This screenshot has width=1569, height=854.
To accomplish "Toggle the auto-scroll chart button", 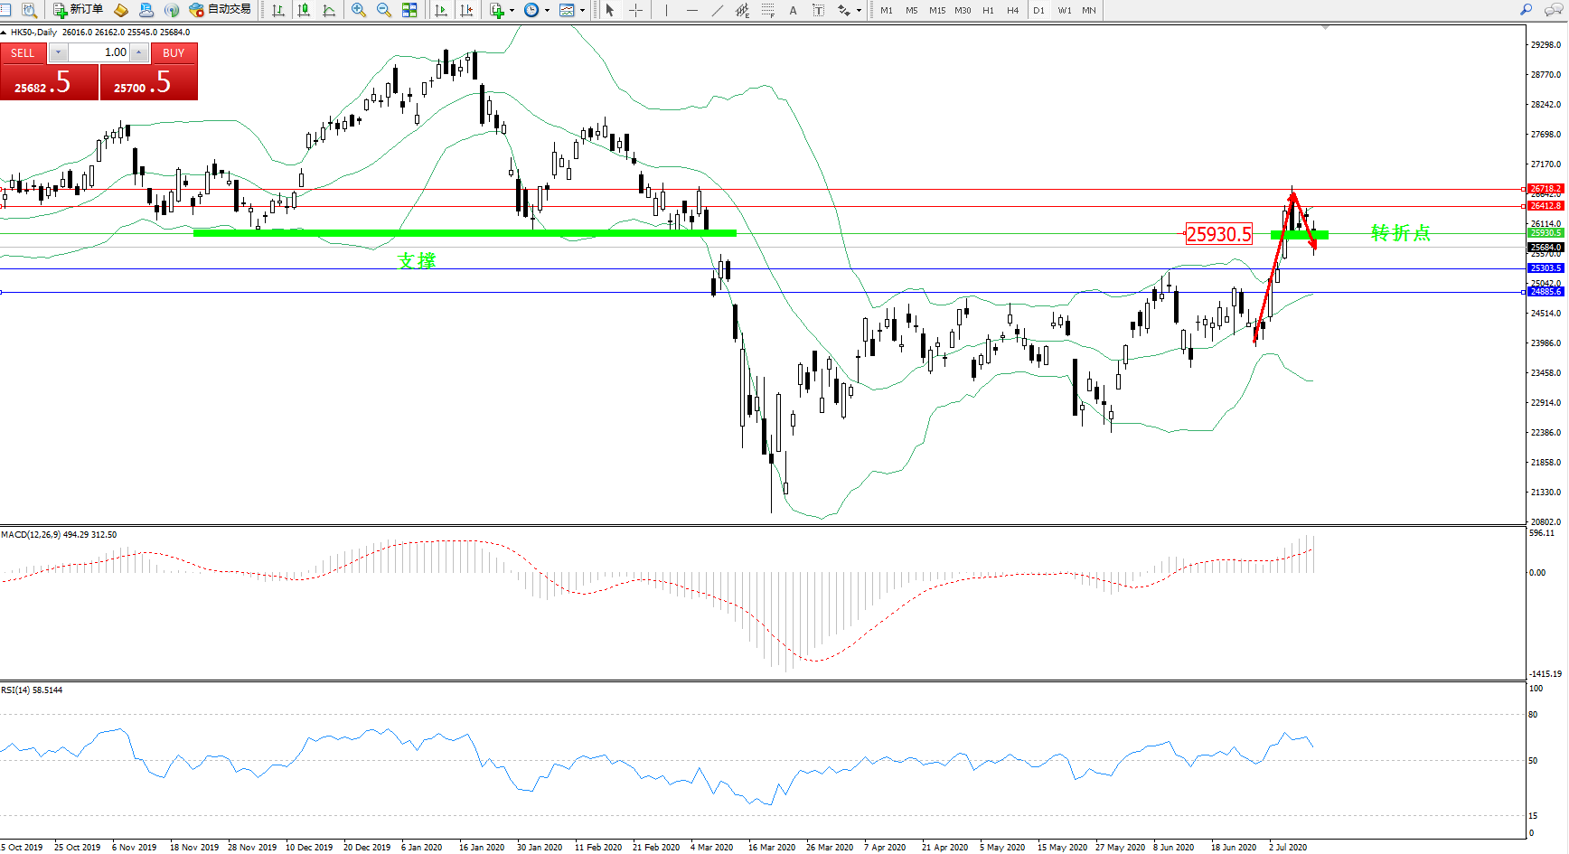I will [x=441, y=10].
